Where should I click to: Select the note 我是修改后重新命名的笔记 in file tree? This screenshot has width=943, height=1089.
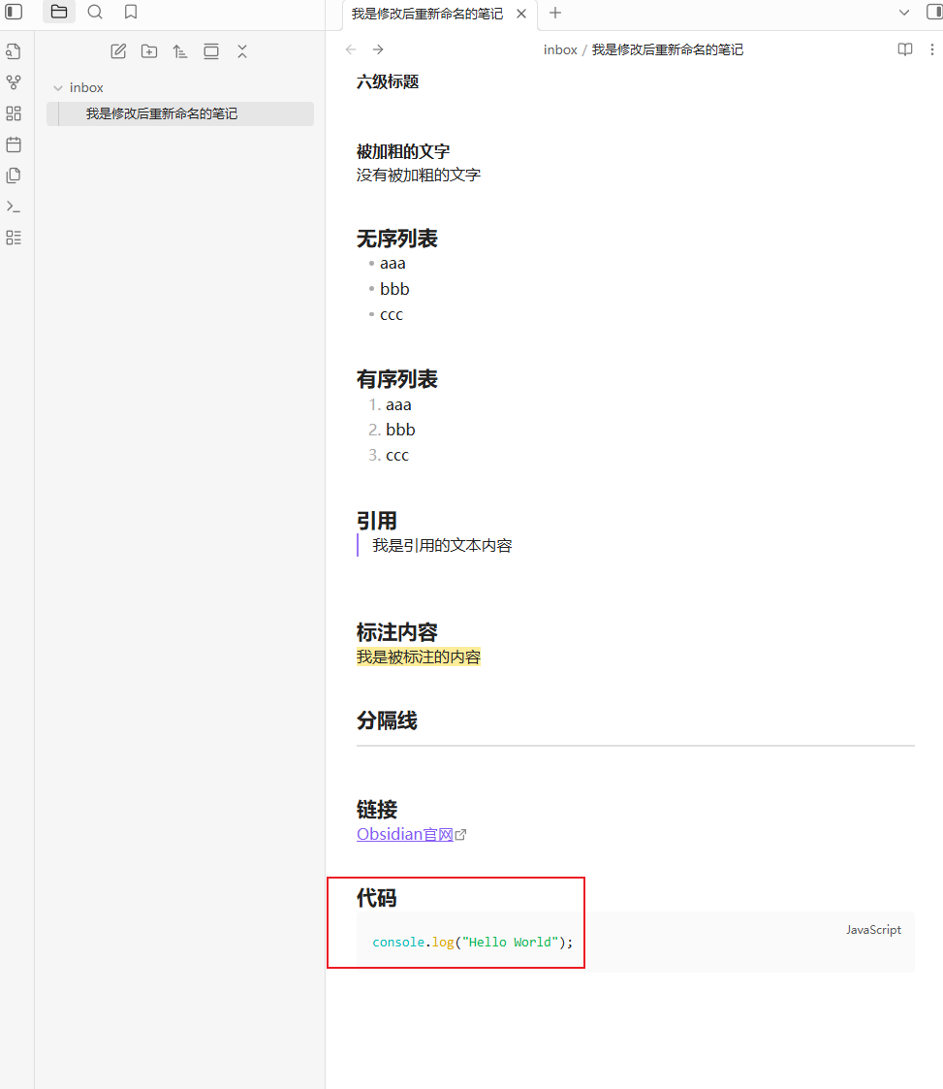(162, 113)
